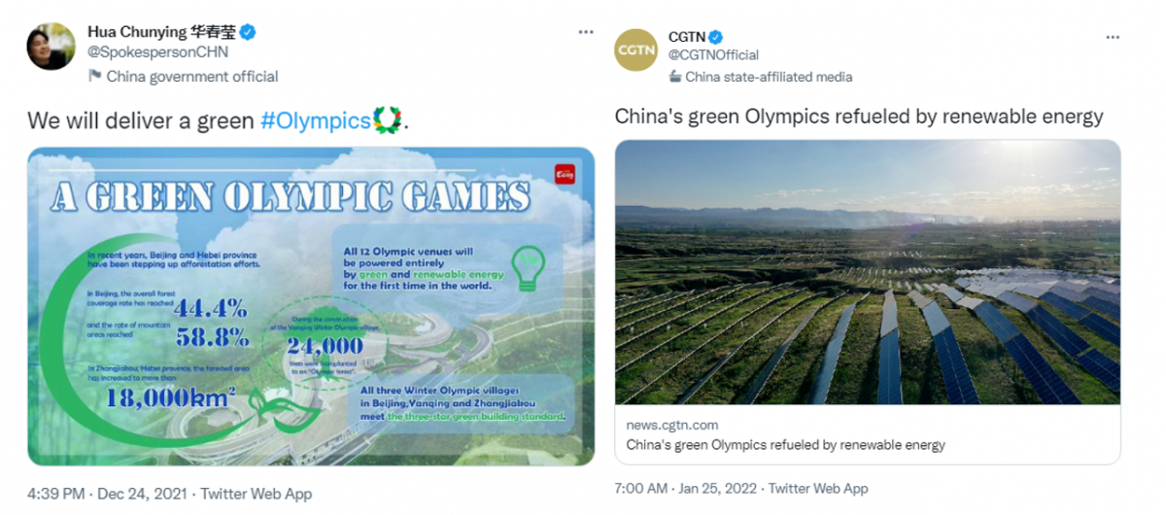Click Hua Chunying's blue verified badge
This screenshot has width=1166, height=515.
click(249, 32)
